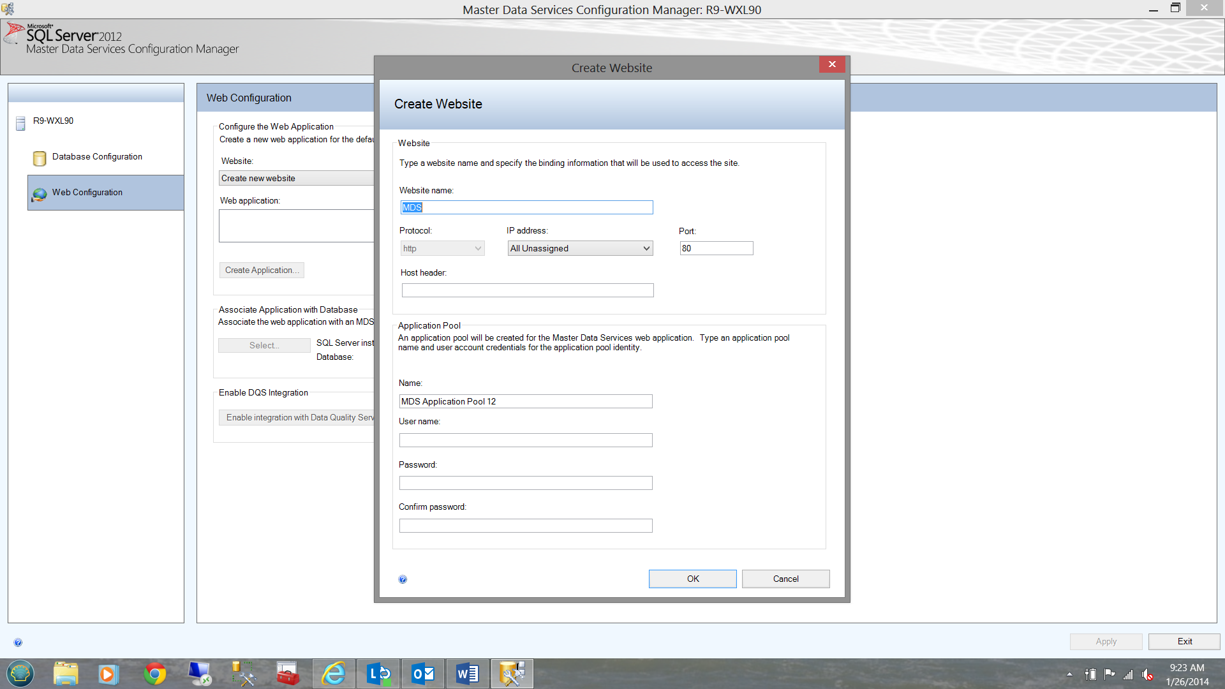Image resolution: width=1225 pixels, height=689 pixels.
Task: Click the R9-WXL90 server icon
Action: [x=20, y=122]
